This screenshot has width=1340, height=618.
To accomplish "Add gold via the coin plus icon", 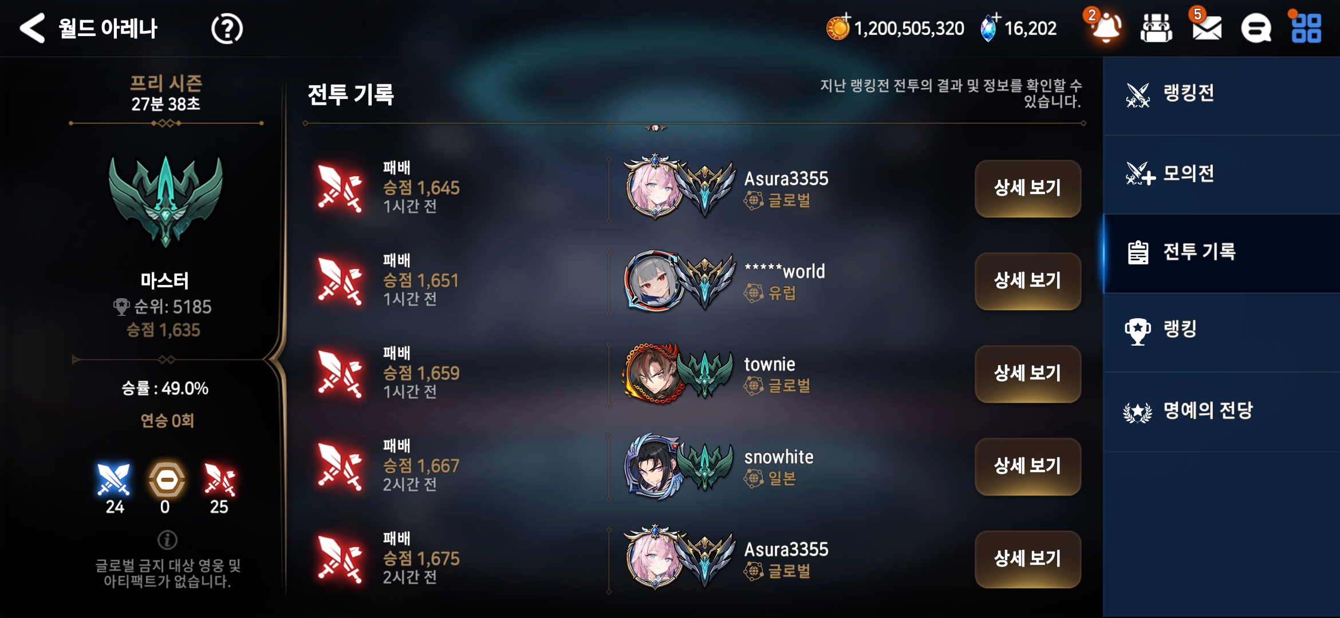I will click(x=838, y=27).
